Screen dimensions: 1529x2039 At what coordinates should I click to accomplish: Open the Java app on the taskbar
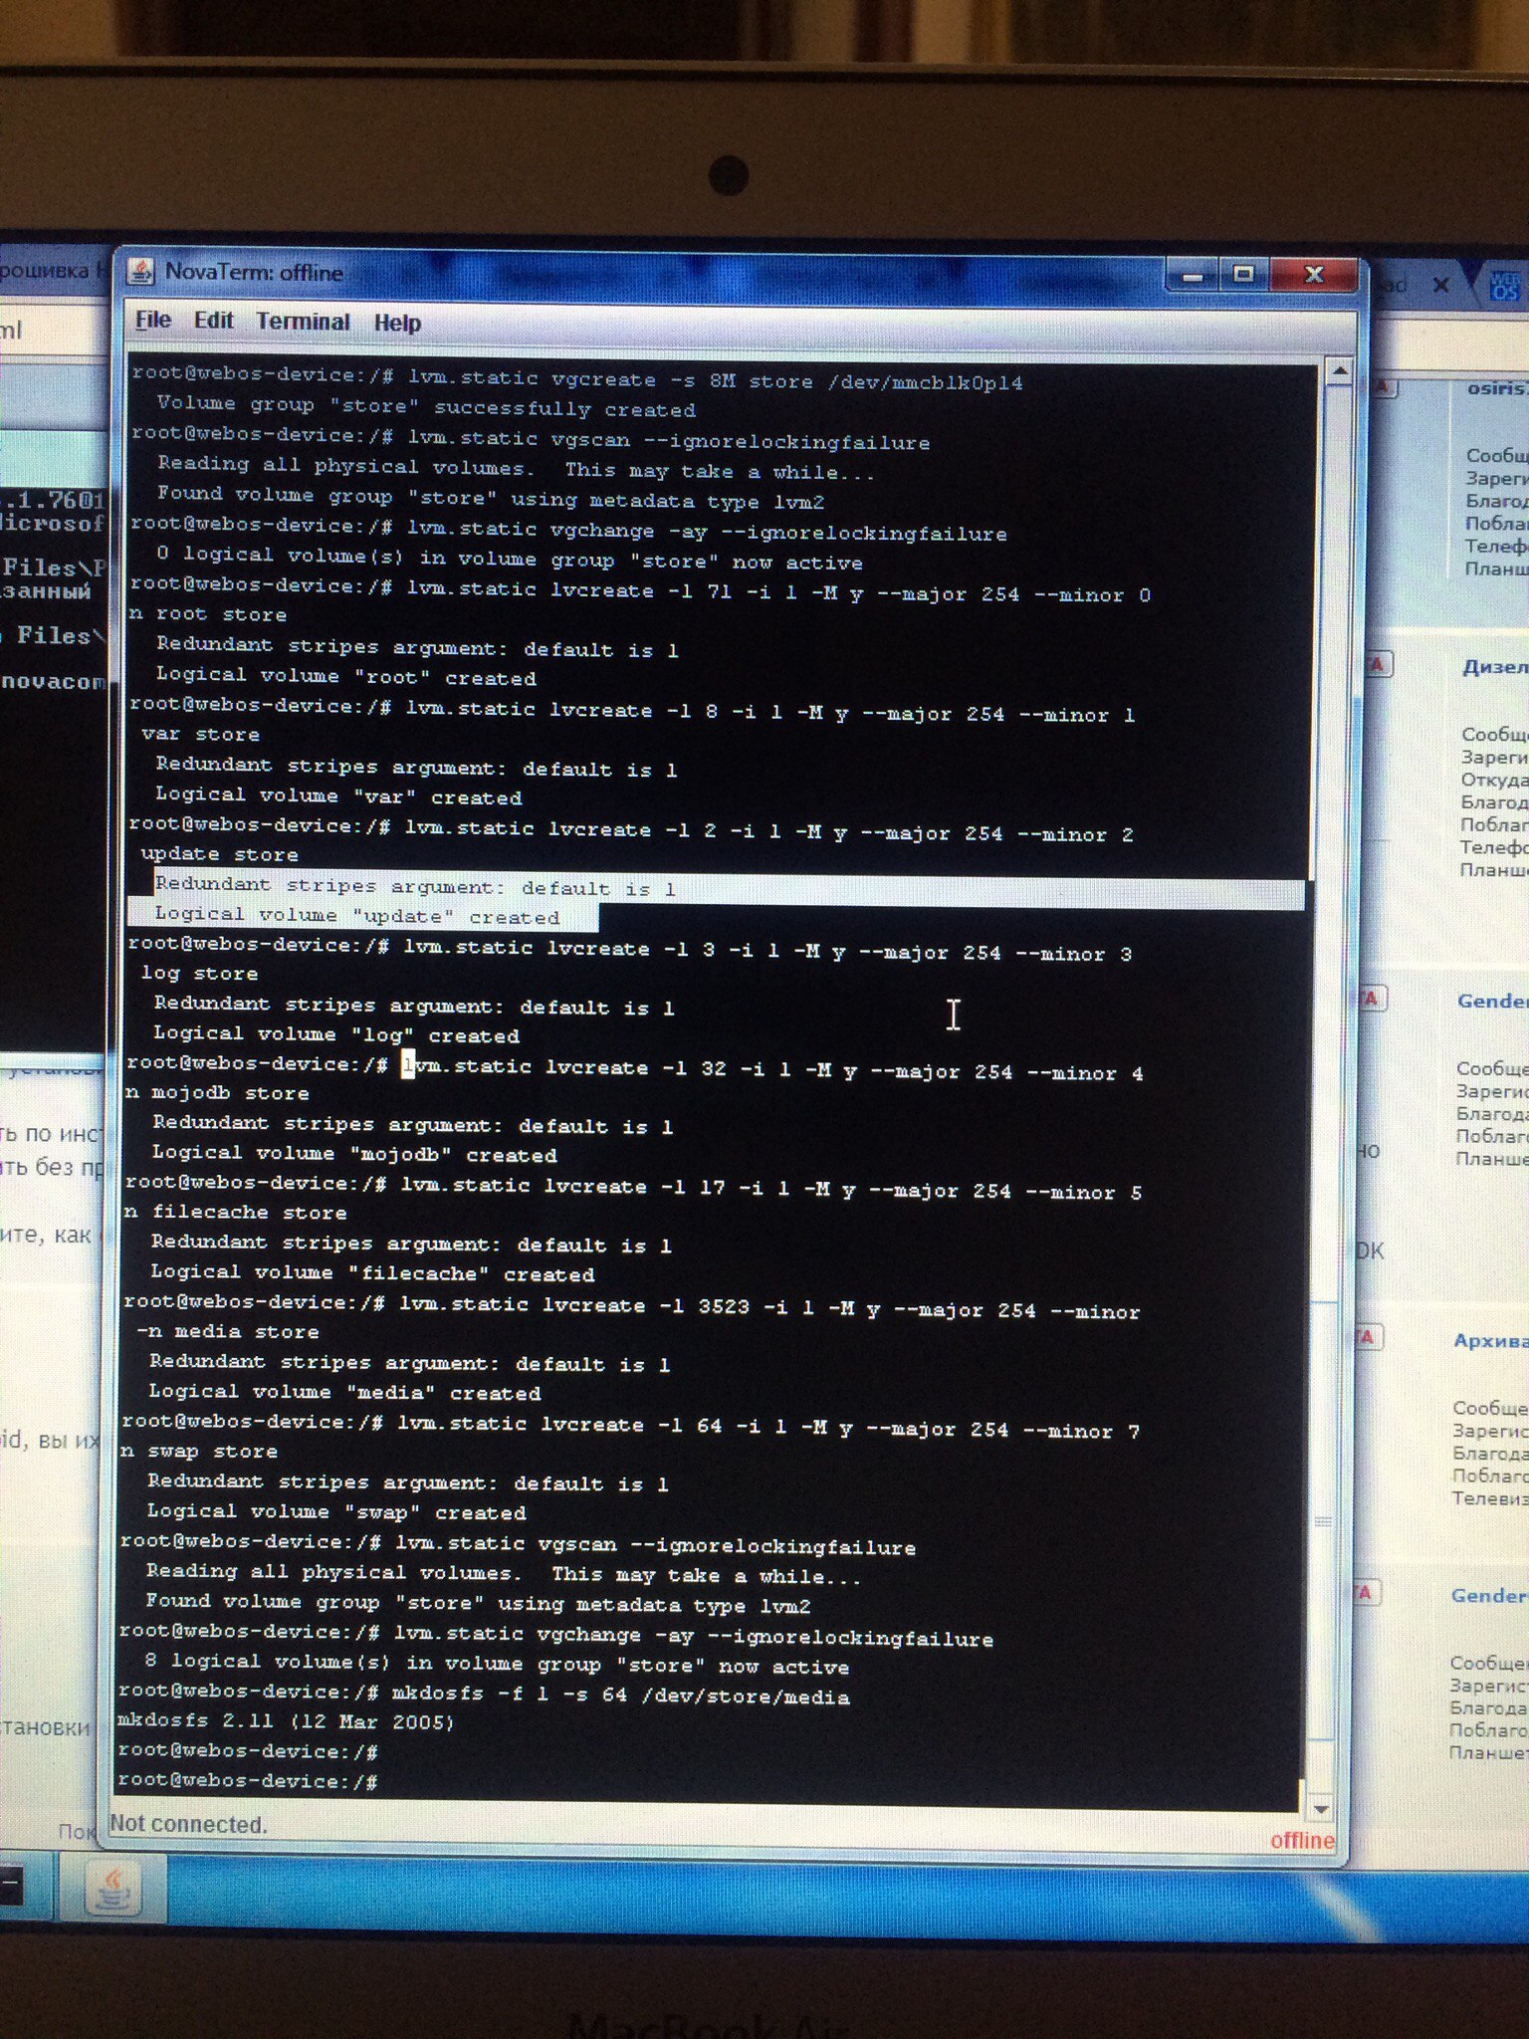tap(112, 1887)
